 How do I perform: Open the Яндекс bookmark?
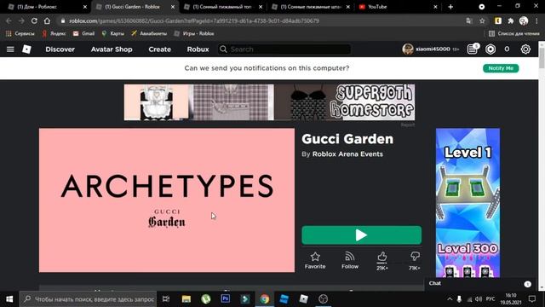(x=54, y=33)
